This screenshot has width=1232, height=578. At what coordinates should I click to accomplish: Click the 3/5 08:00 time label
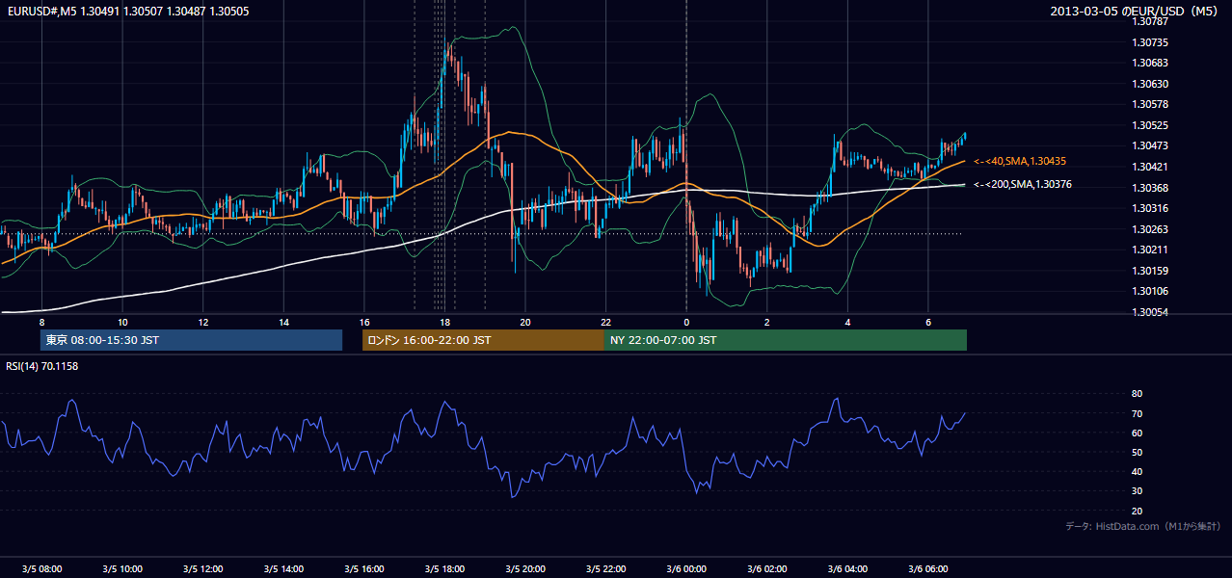pos(41,568)
